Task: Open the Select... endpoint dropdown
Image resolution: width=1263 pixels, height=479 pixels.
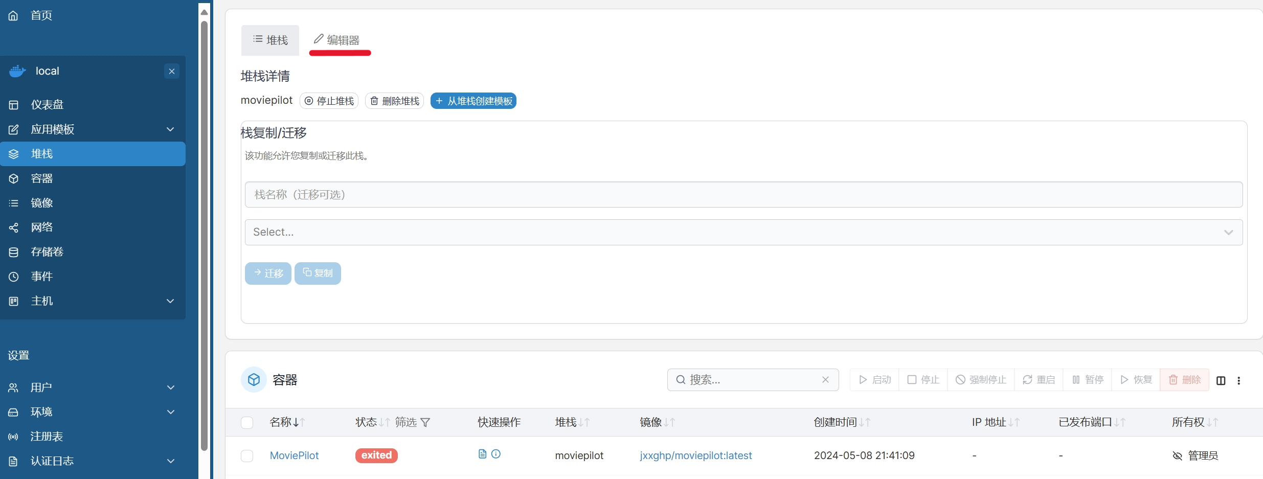Action: pyautogui.click(x=743, y=232)
